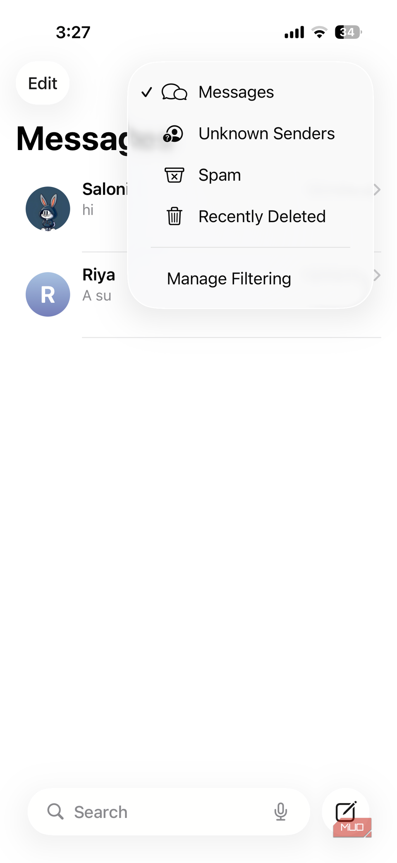Open Manage Filtering option
Viewport: 397px width, 863px height.
229,279
